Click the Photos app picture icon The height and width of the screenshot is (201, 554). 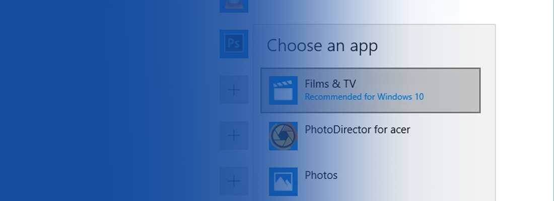pyautogui.click(x=283, y=181)
